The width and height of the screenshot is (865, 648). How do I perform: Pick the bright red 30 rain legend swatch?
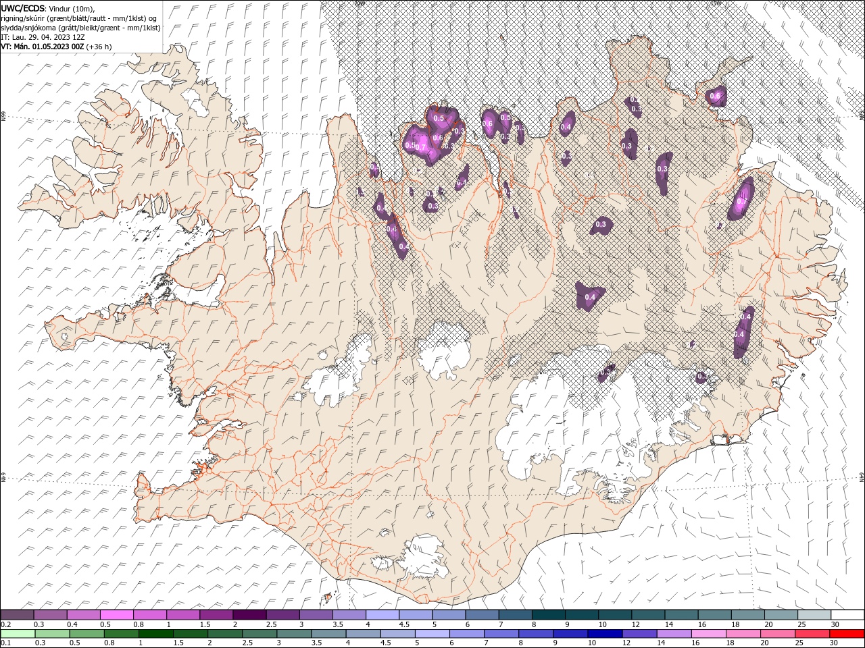pyautogui.click(x=847, y=633)
